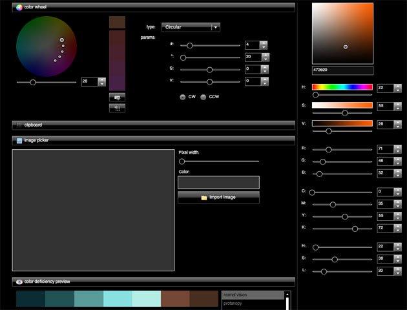407x310 pixels.
Task: Click the Pixel width slider handle
Action: (x=182, y=161)
